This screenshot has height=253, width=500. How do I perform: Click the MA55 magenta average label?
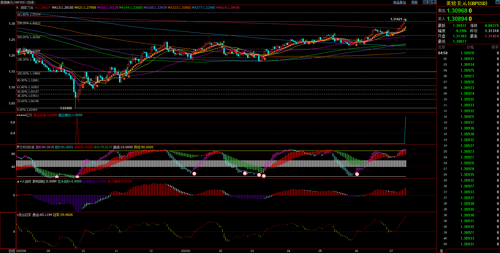(107, 8)
